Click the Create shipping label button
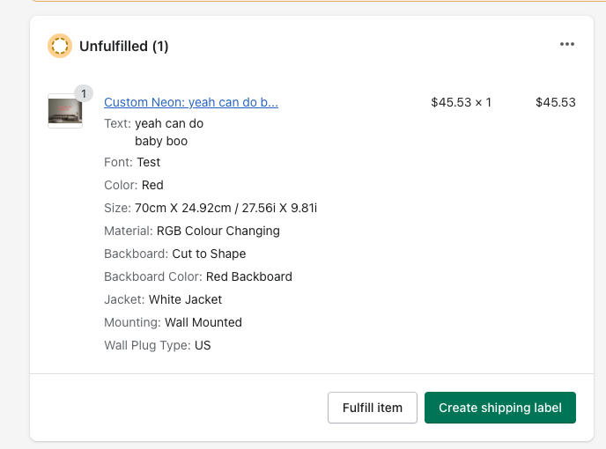Image resolution: width=606 pixels, height=449 pixels. pos(499,408)
